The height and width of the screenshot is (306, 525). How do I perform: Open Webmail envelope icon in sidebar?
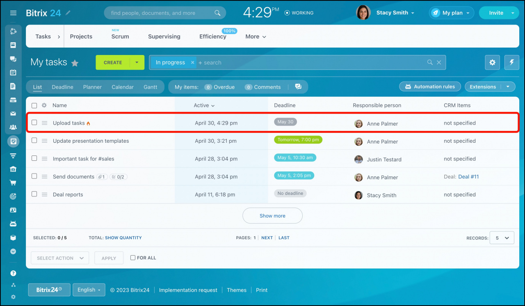pos(13,114)
